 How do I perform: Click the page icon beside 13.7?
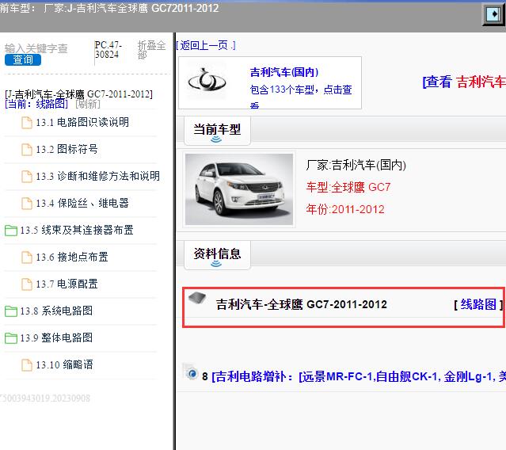(x=27, y=284)
